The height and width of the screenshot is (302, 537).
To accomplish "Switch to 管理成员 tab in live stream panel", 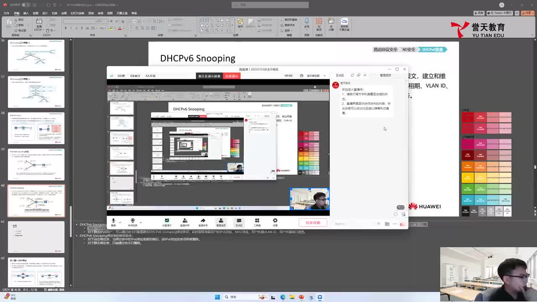I will tap(385, 75).
